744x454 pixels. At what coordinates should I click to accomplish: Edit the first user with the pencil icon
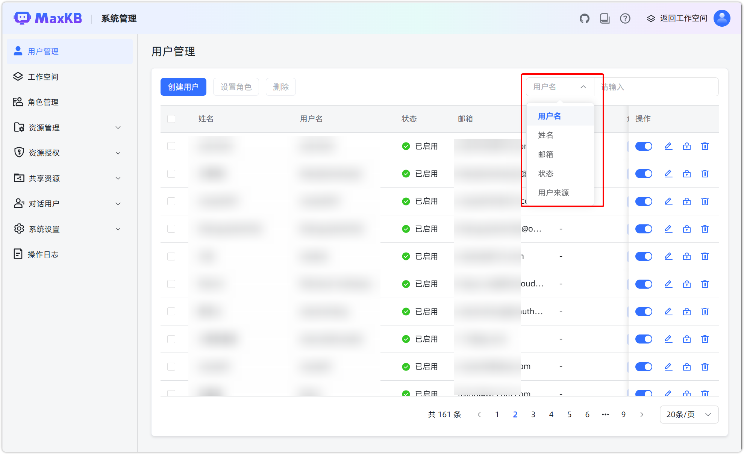(x=668, y=146)
